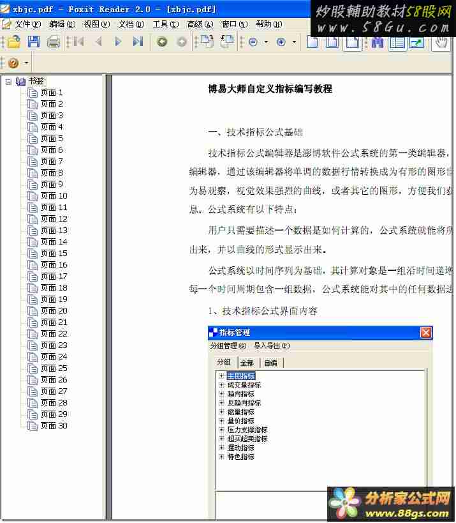The width and height of the screenshot is (456, 523).
Task: Select the Hand tool
Action: point(441,43)
